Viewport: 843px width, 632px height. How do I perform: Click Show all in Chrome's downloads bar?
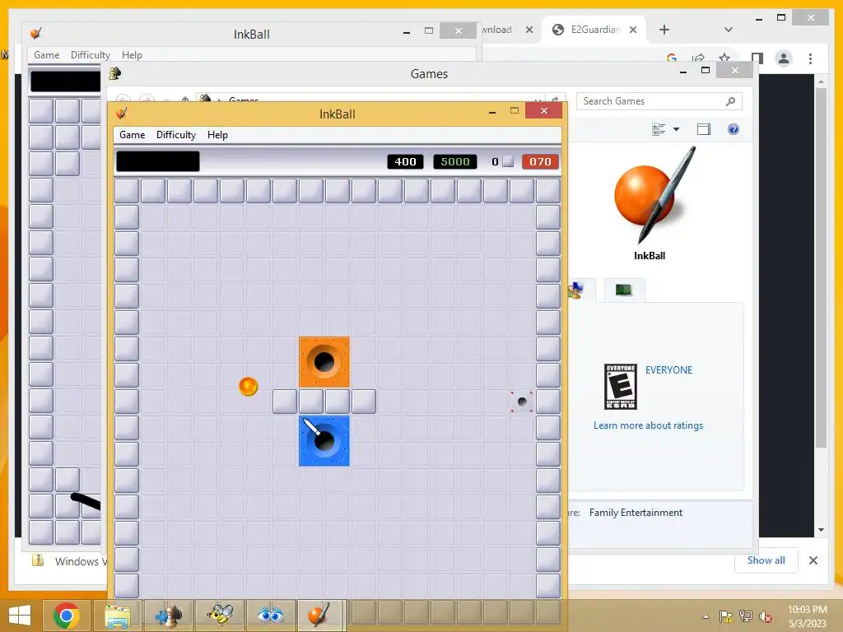coord(766,560)
